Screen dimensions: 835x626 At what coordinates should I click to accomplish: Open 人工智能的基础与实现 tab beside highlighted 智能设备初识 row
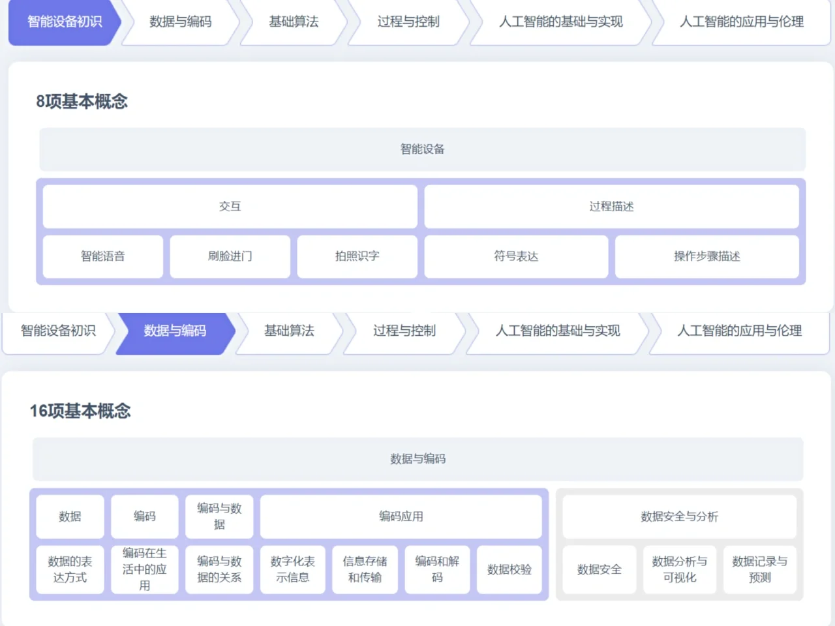(x=561, y=22)
